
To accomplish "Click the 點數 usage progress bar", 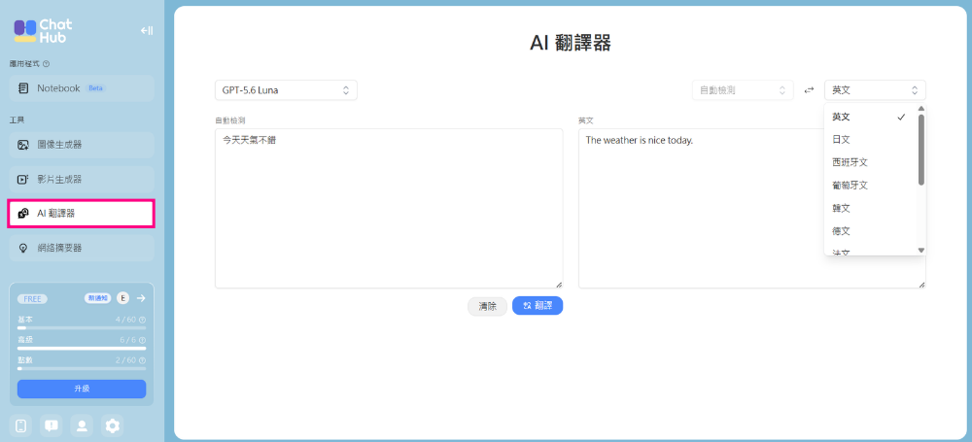I will pyautogui.click(x=82, y=368).
